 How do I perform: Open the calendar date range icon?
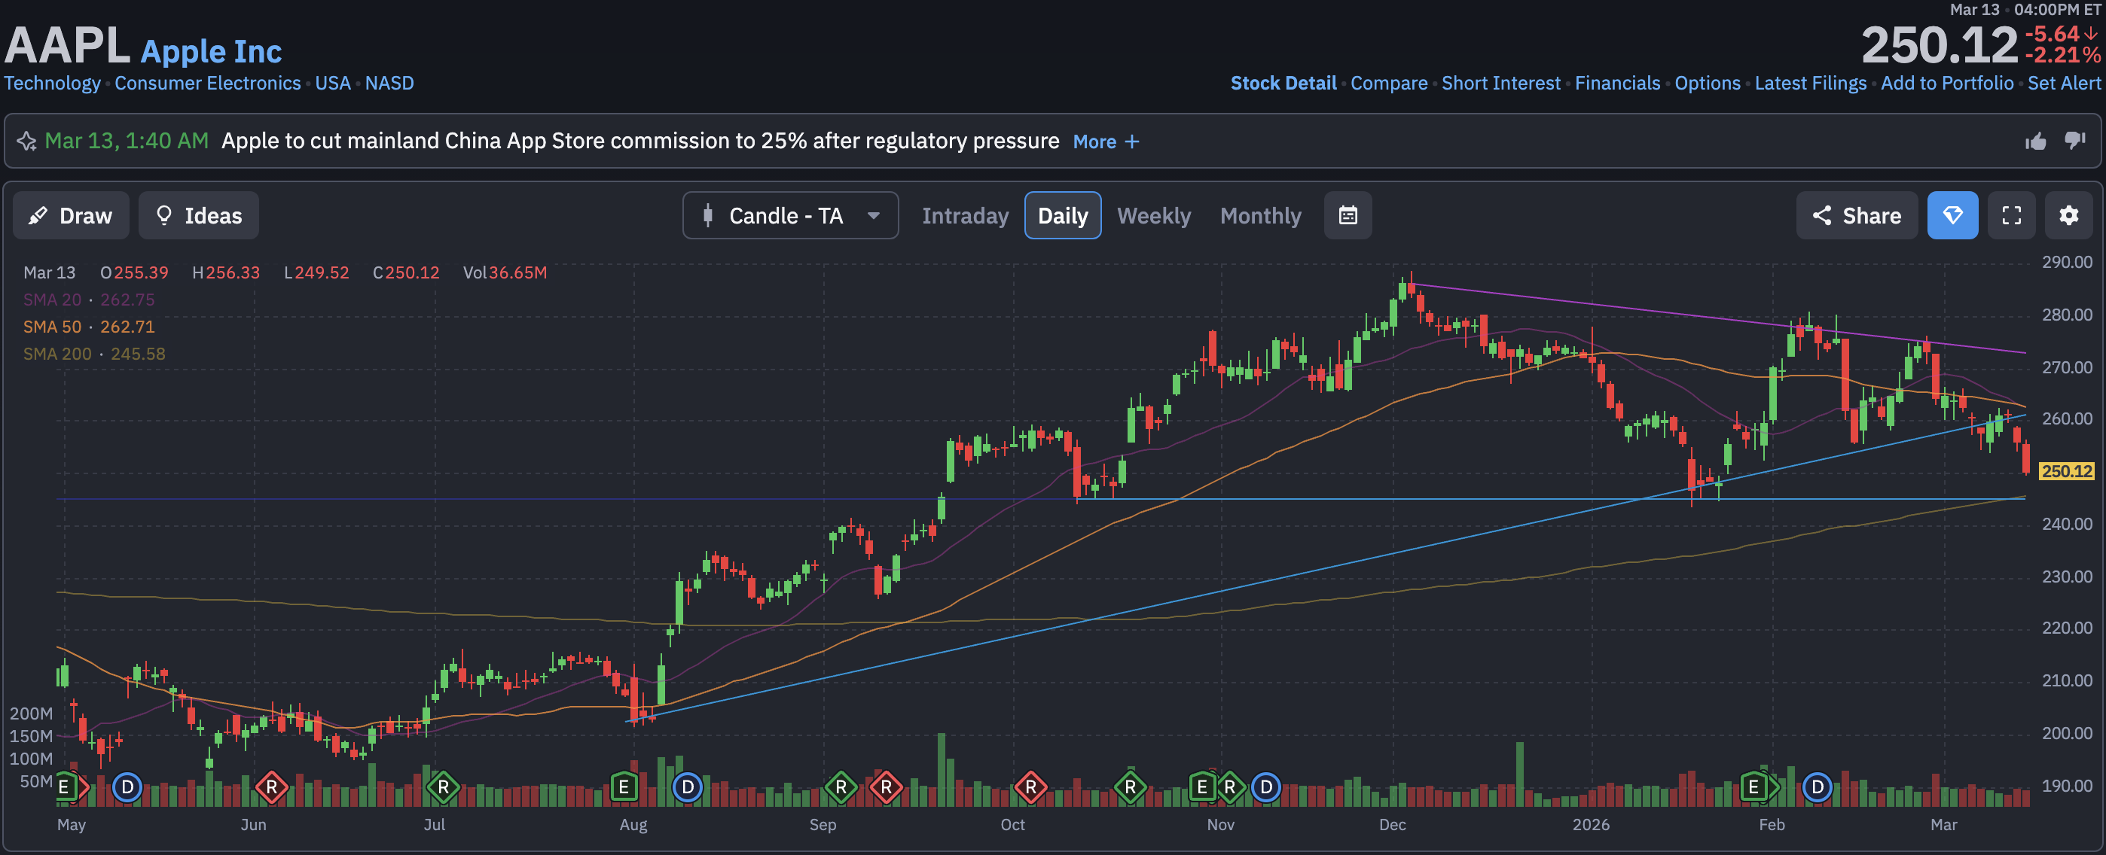(x=1348, y=215)
